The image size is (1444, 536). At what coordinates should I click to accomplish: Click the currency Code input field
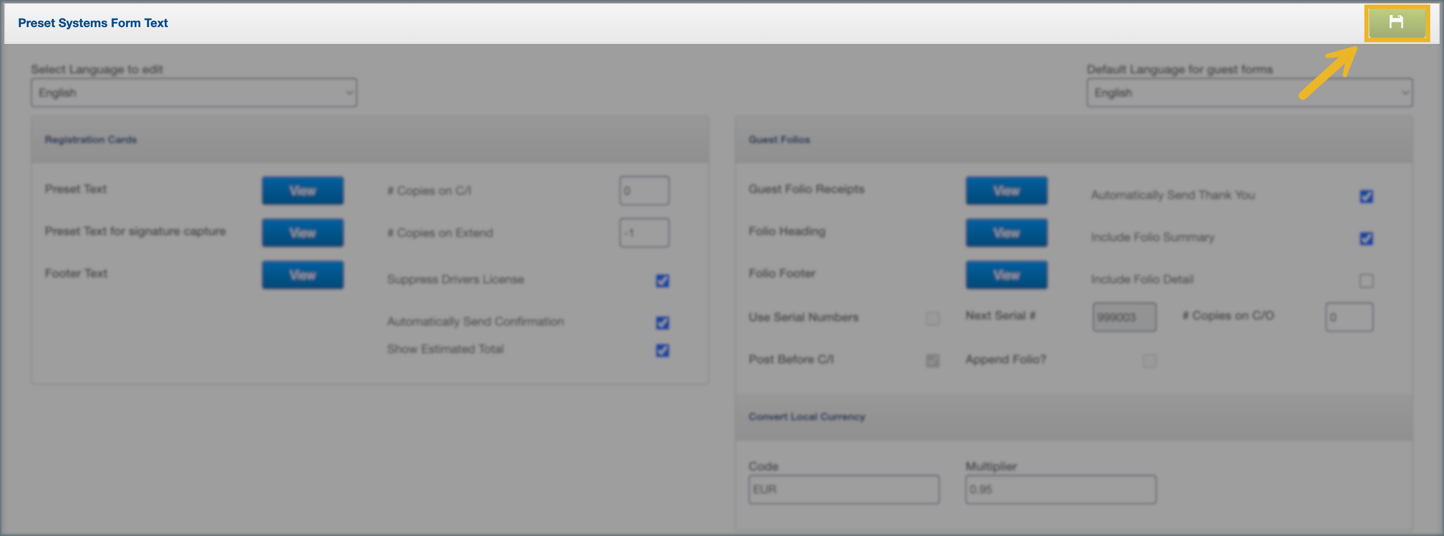[x=844, y=490]
